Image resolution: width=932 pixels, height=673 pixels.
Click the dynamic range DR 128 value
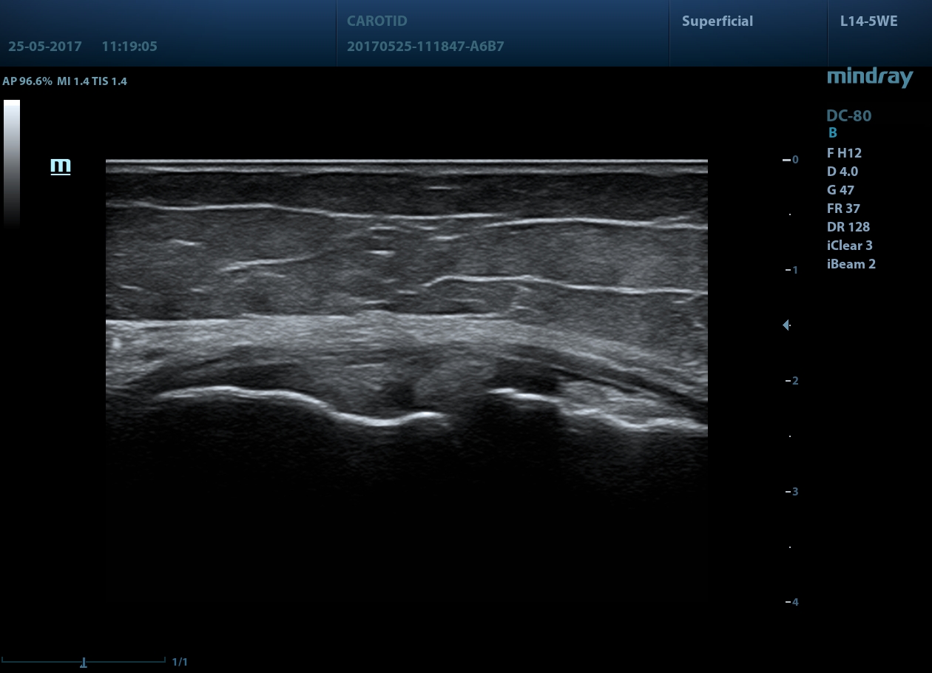point(848,227)
